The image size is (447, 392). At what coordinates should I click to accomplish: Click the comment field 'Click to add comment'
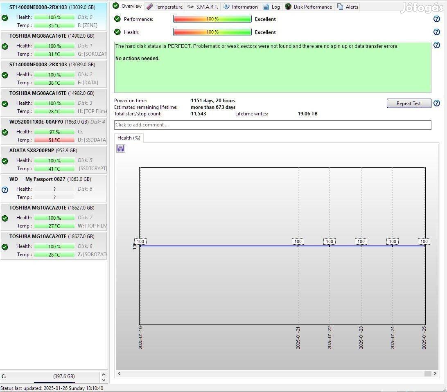point(273,125)
